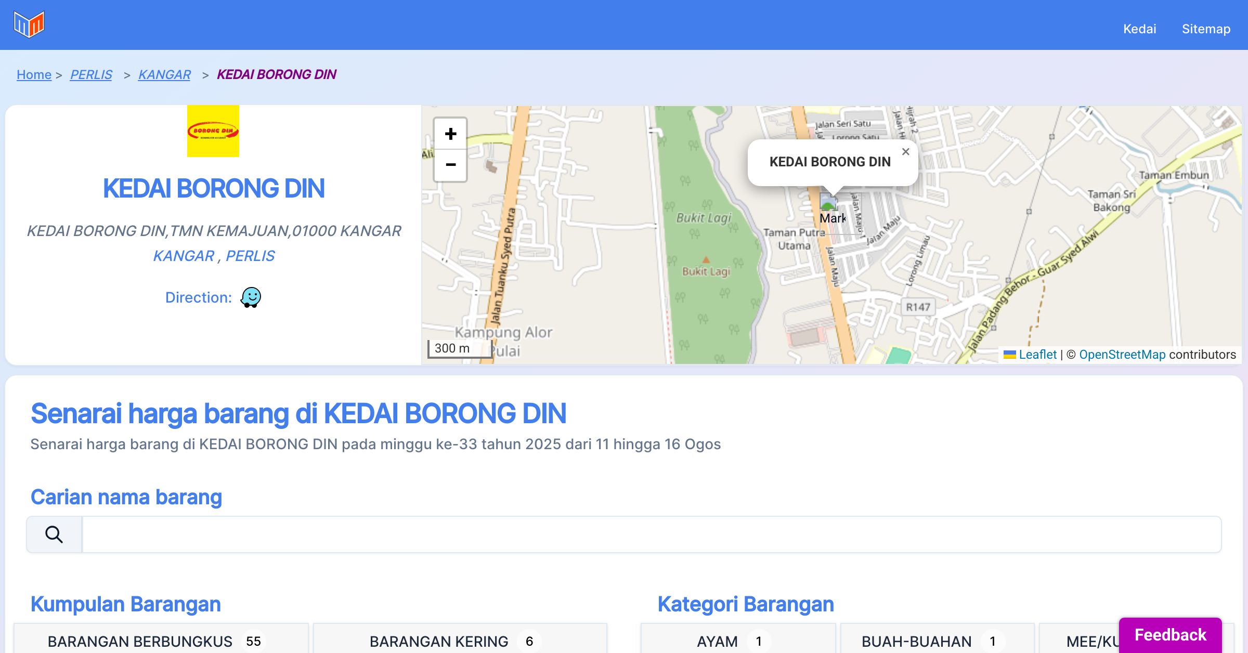Click the search magnifier icon

pos(54,534)
